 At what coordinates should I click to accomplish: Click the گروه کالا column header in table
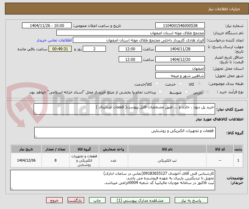[84, 149]
